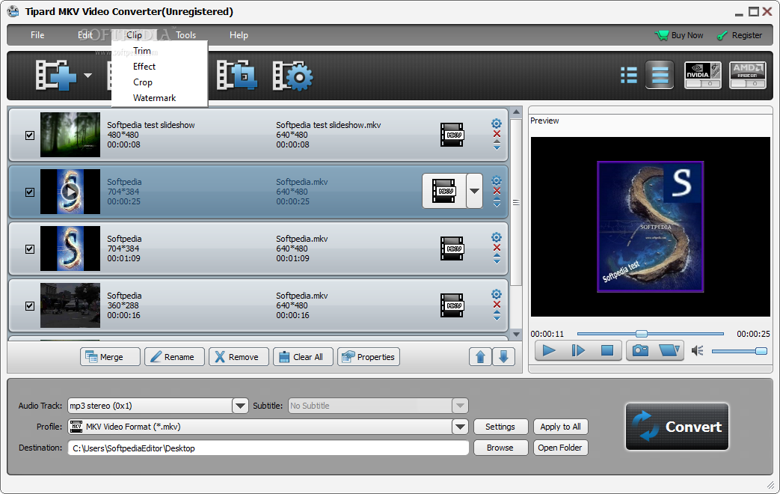Click settings gear on the 00:00:16 Softpedia row

tap(497, 294)
